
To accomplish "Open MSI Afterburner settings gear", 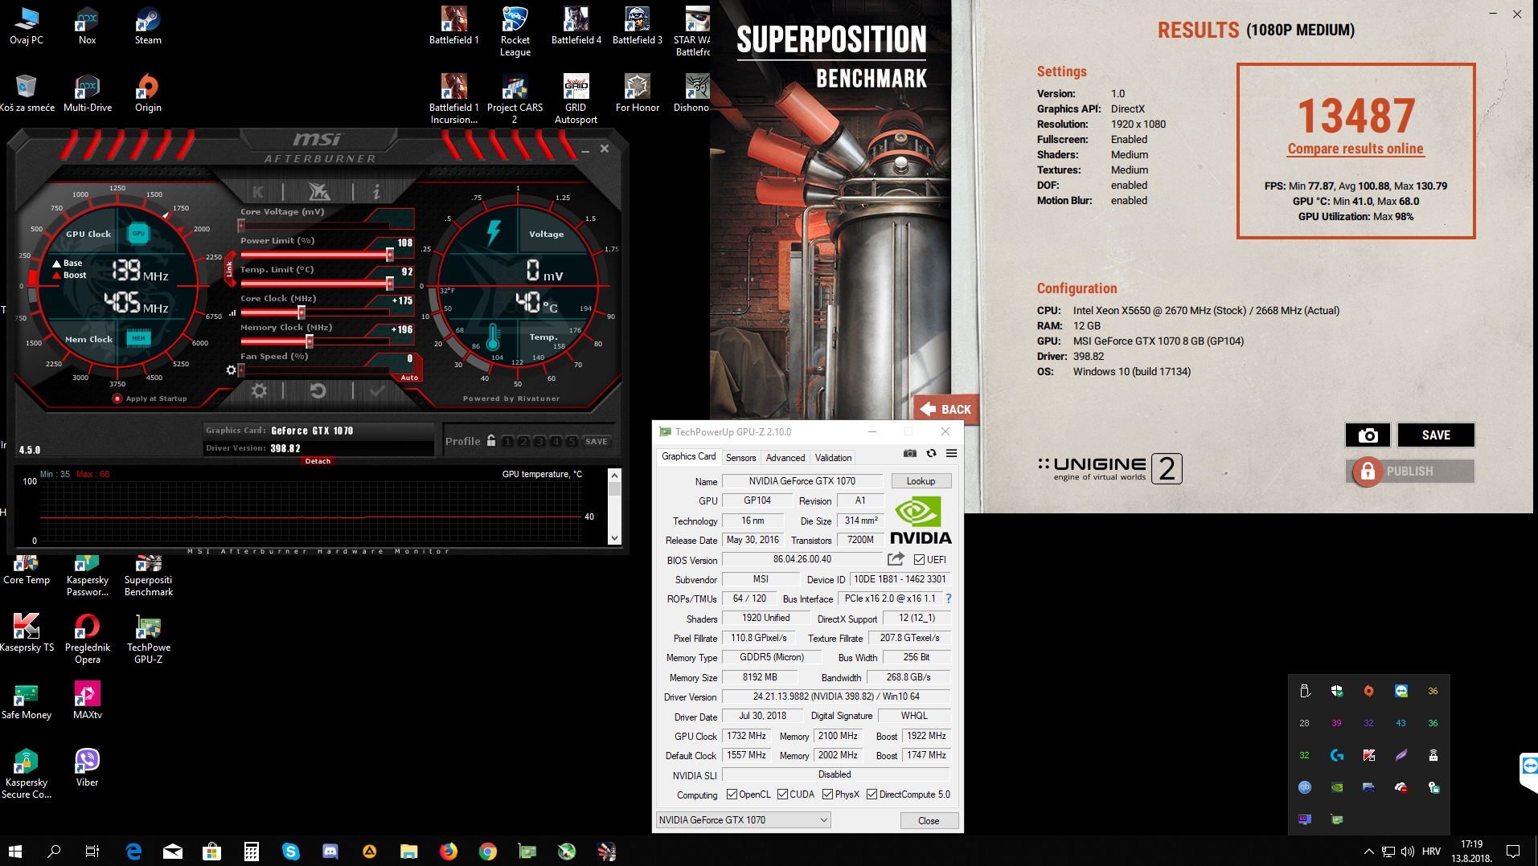I will pos(259,391).
